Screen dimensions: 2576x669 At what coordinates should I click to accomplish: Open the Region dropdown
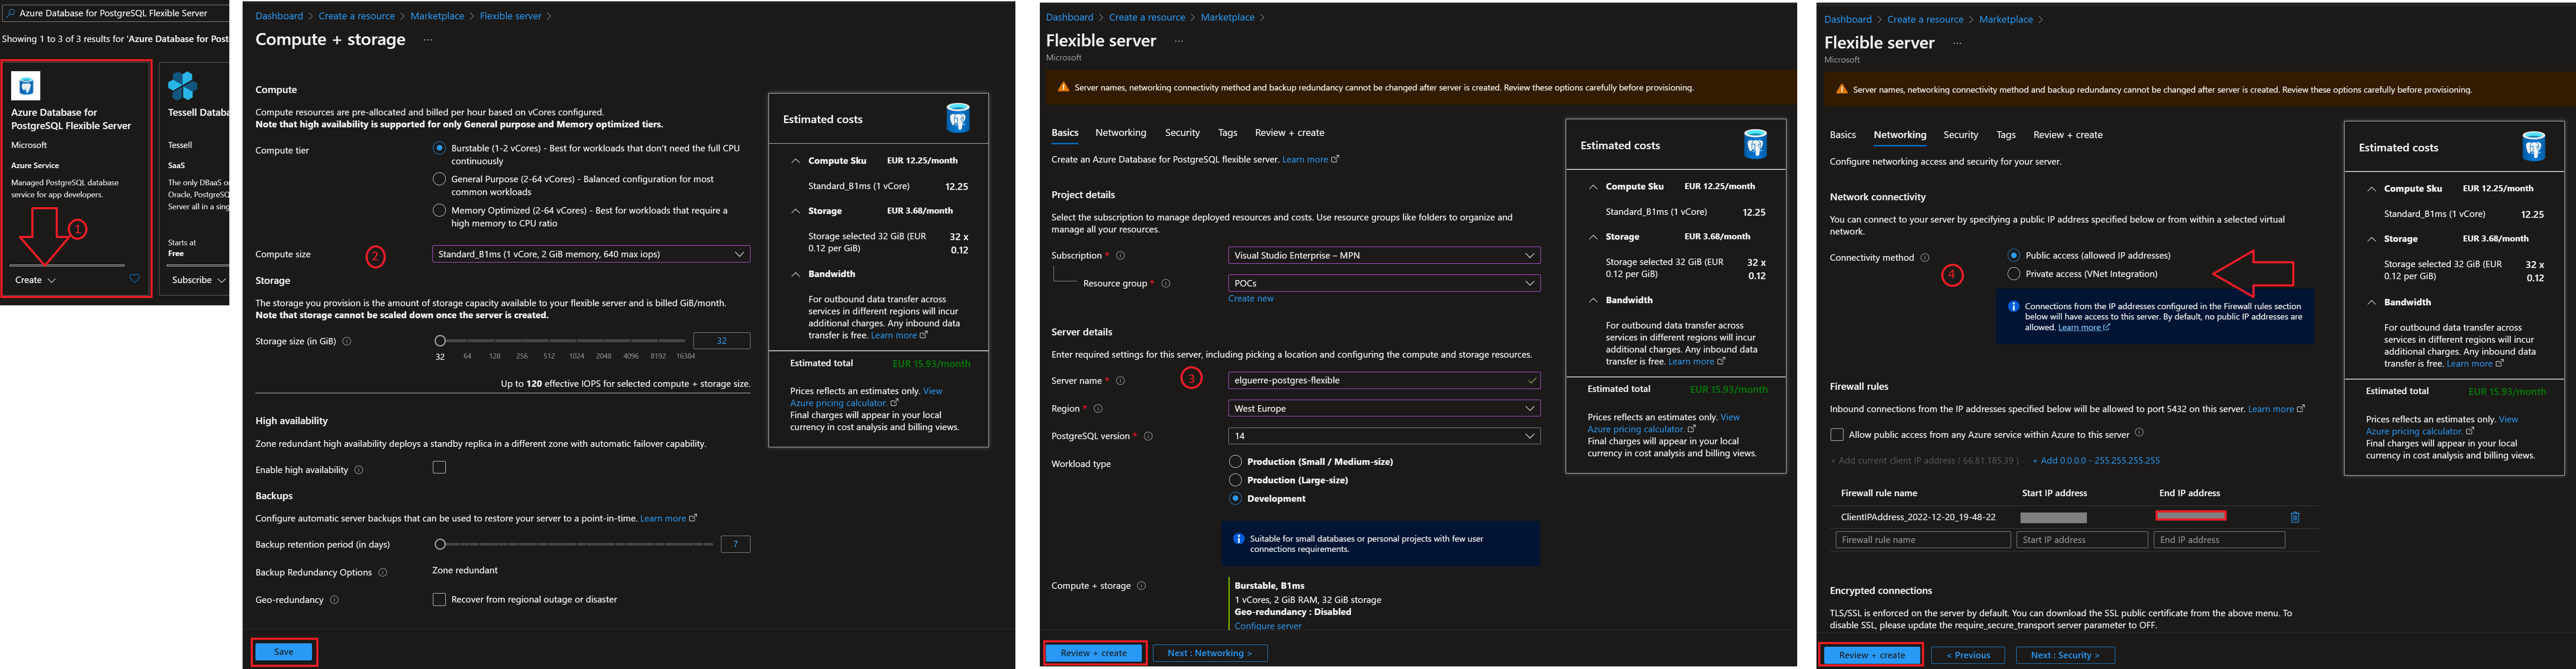(x=1384, y=408)
